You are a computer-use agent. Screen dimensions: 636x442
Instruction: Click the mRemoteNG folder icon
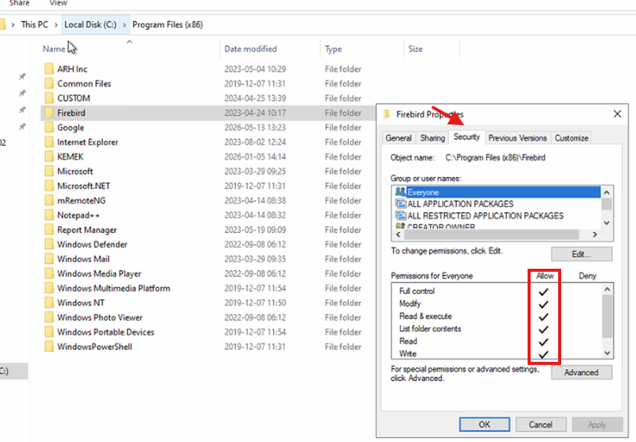pyautogui.click(x=49, y=200)
